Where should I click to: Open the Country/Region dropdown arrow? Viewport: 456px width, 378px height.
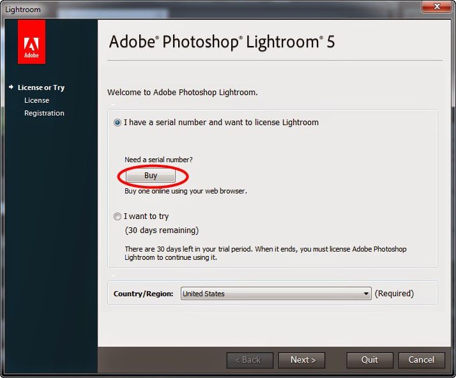tap(366, 294)
